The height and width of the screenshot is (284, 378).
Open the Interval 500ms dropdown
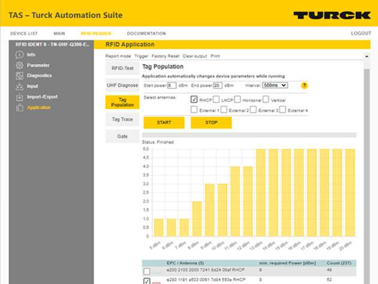(x=275, y=85)
